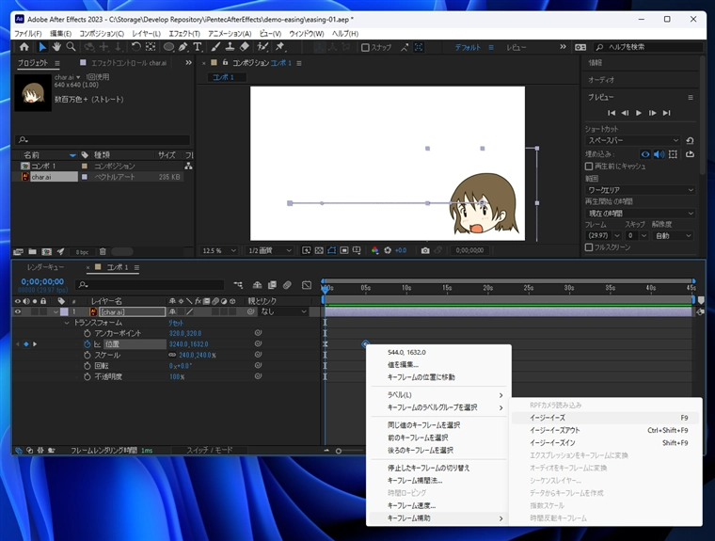Viewport: 715px width, 541px height.
Task: Switch to デフォルト workspace
Action: pyautogui.click(x=468, y=47)
